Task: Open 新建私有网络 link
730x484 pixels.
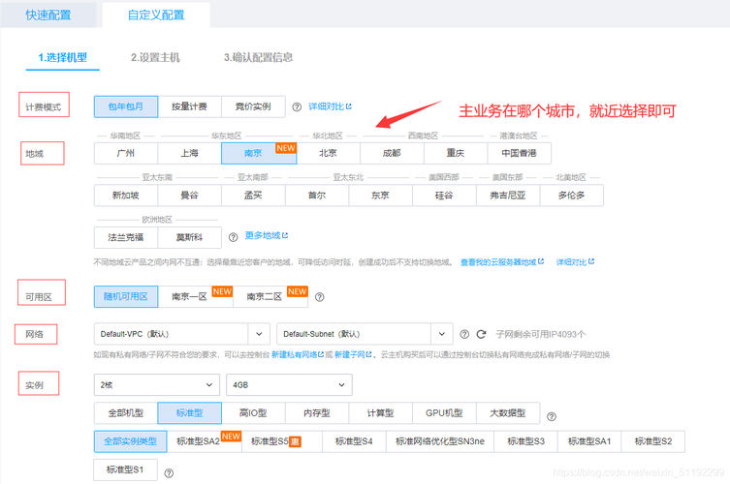Action: [x=298, y=354]
